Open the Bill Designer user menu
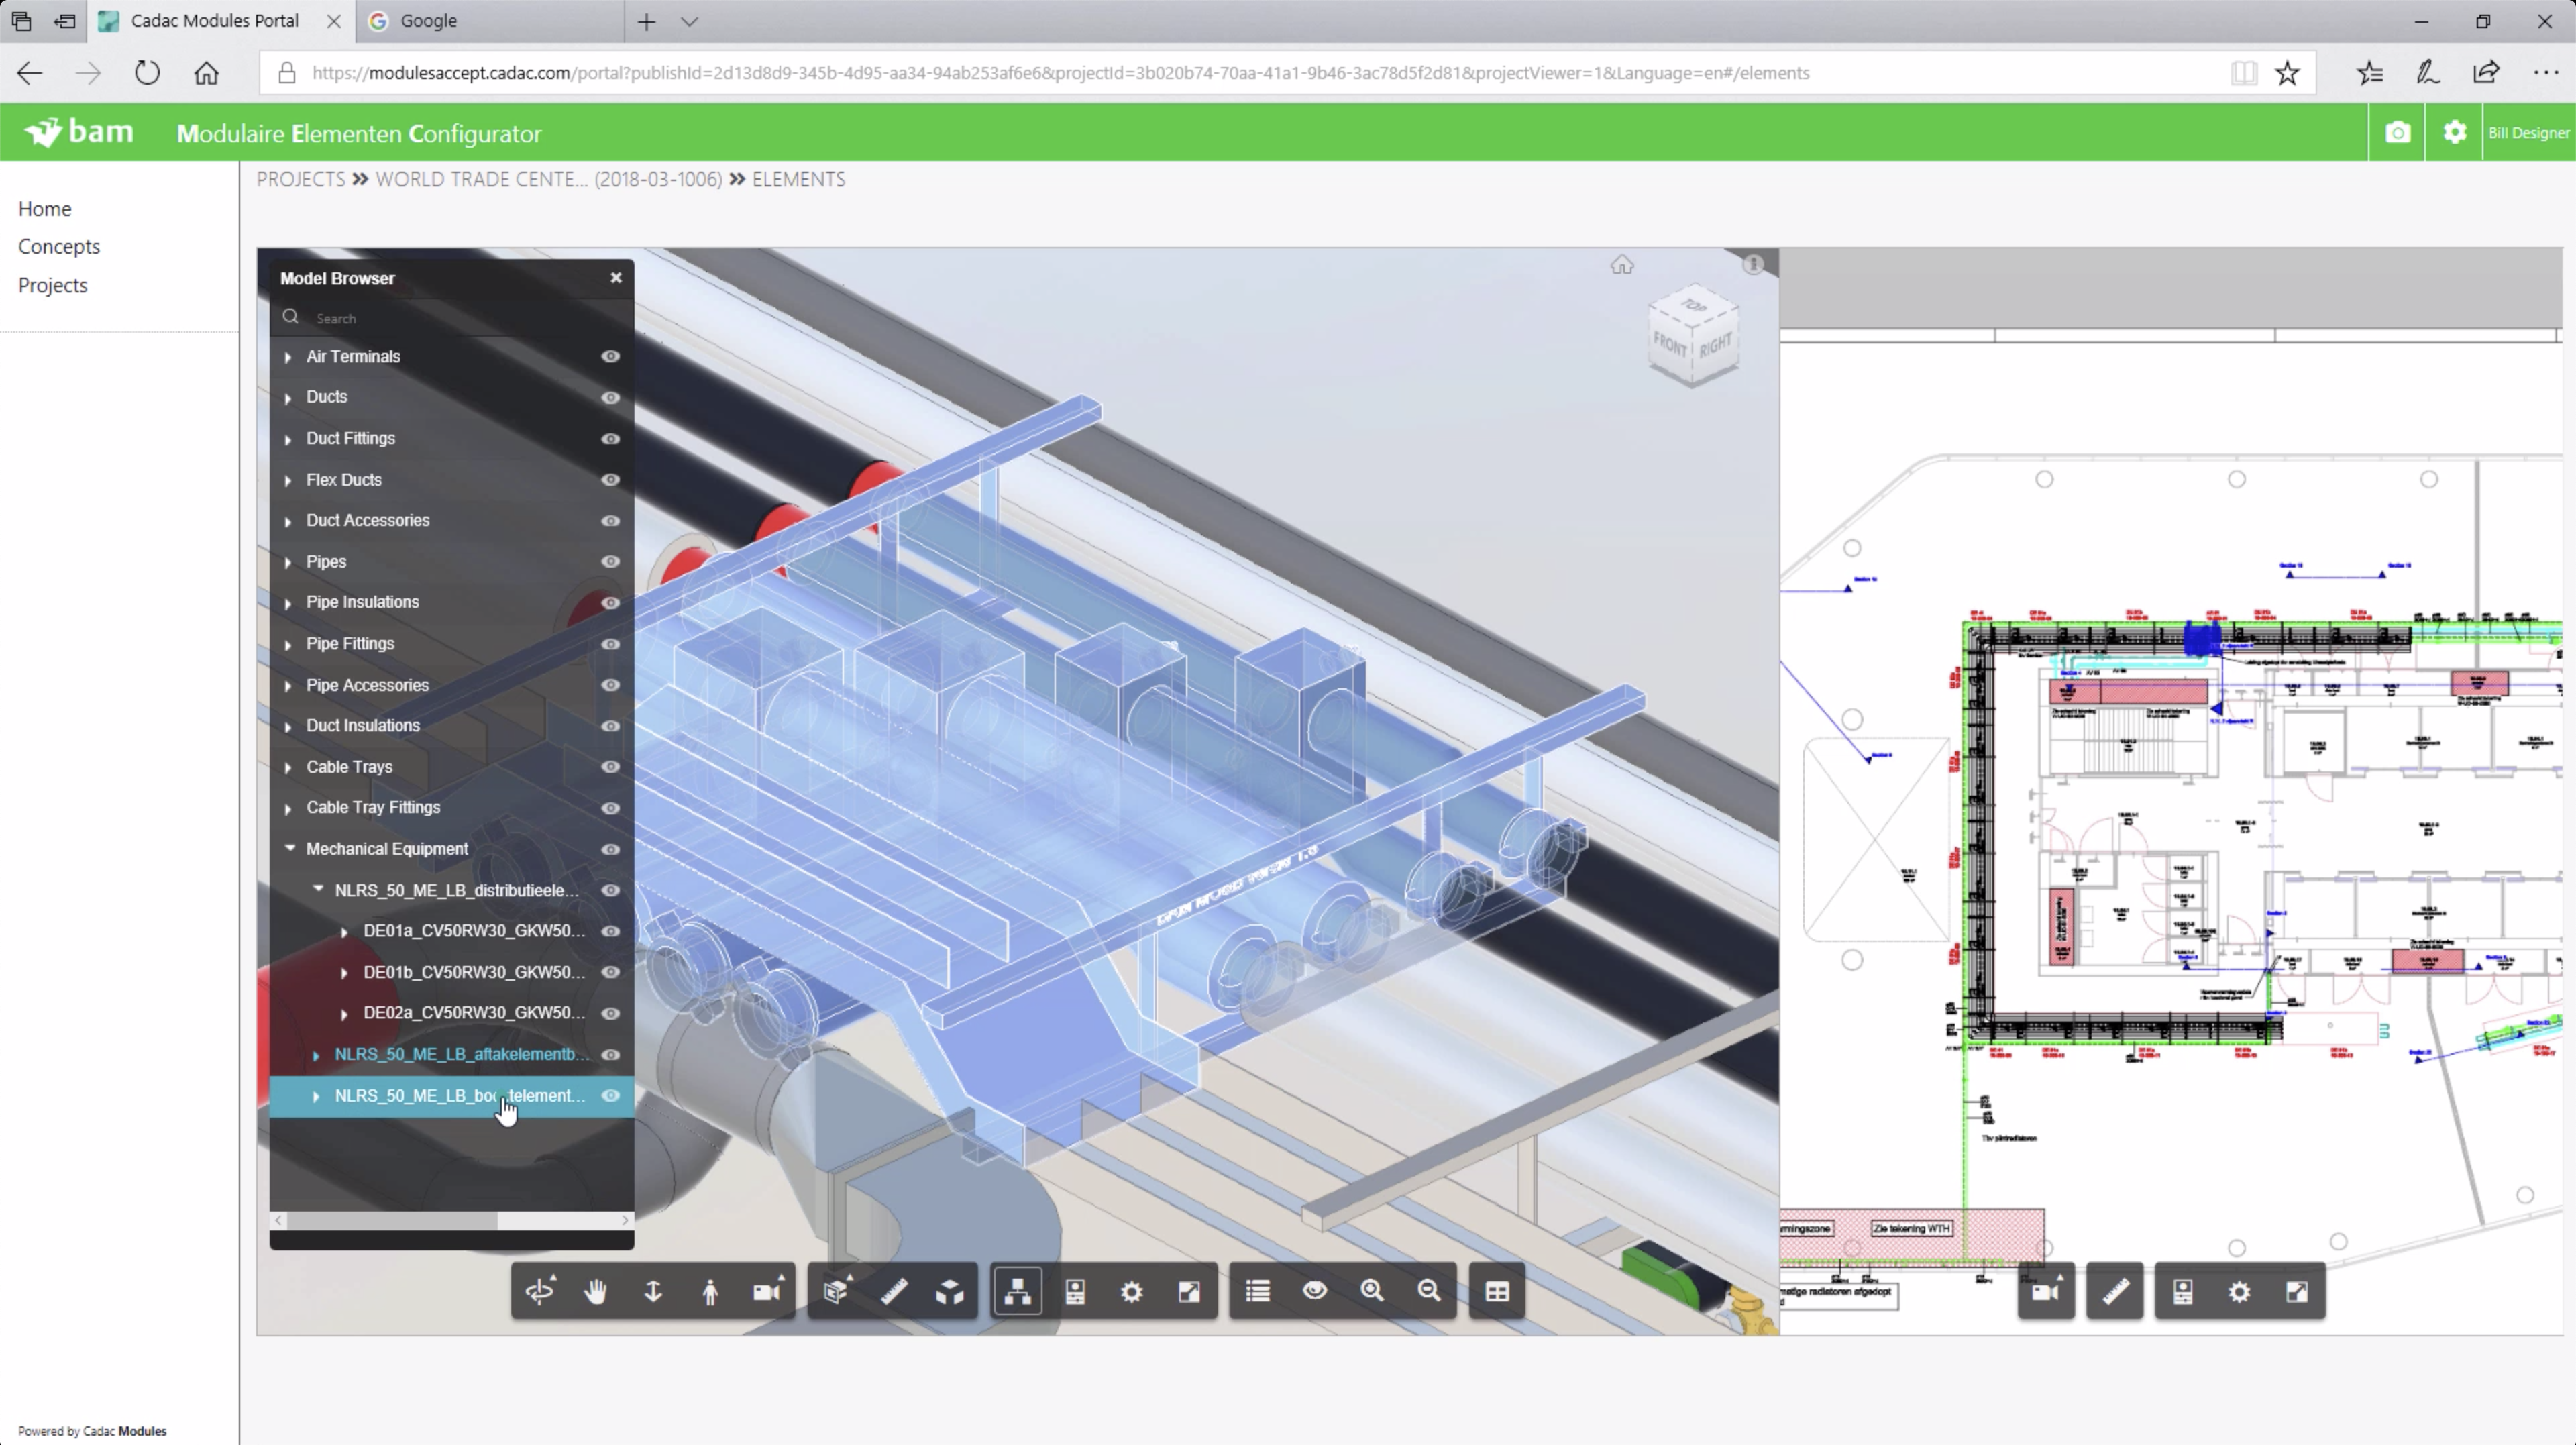Image resolution: width=2576 pixels, height=1445 pixels. 2529,132
